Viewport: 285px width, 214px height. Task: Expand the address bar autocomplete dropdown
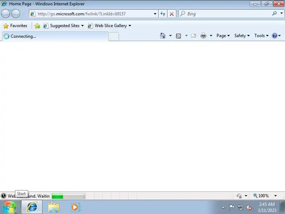click(x=155, y=14)
